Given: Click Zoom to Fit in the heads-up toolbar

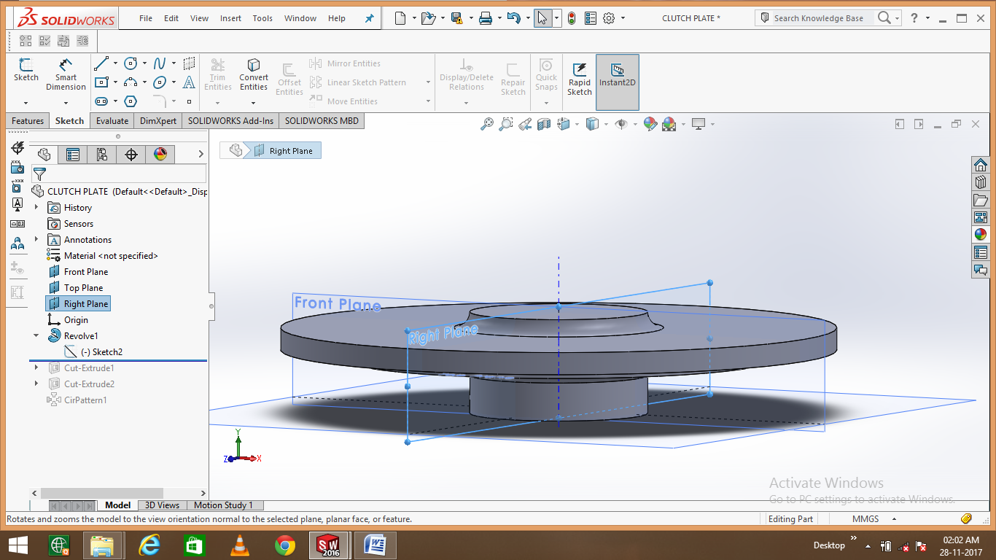Looking at the screenshot, I should tap(486, 124).
